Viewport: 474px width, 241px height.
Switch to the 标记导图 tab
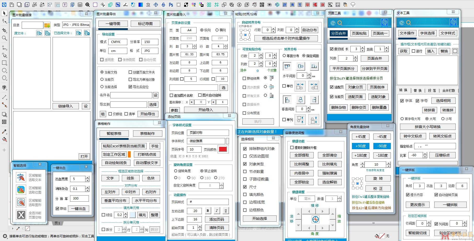pyautogui.click(x=145, y=24)
